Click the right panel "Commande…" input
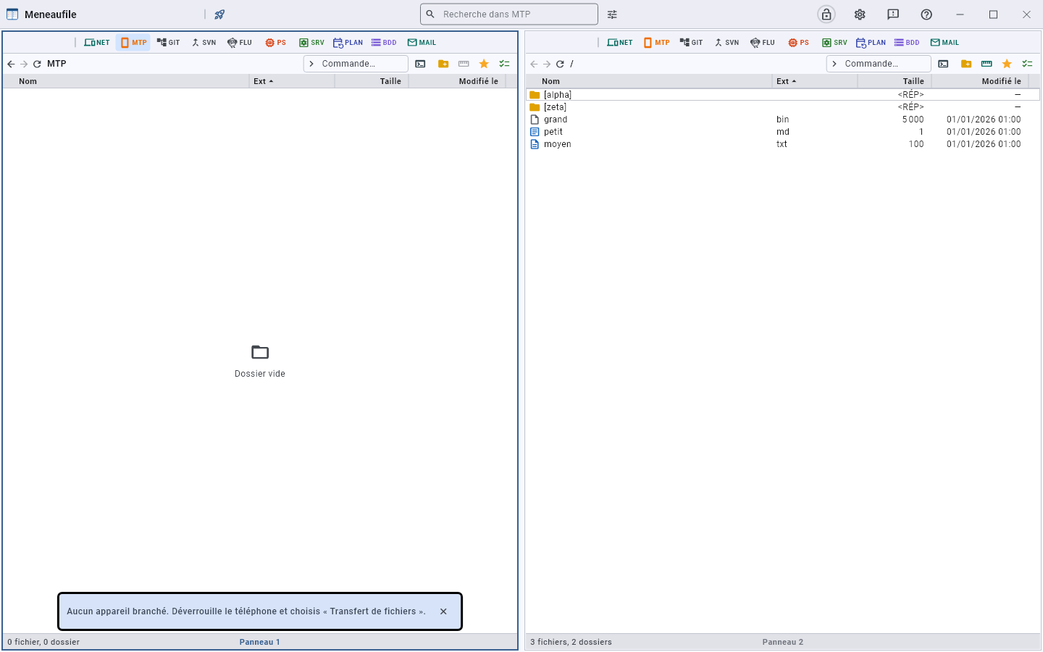 tap(879, 64)
